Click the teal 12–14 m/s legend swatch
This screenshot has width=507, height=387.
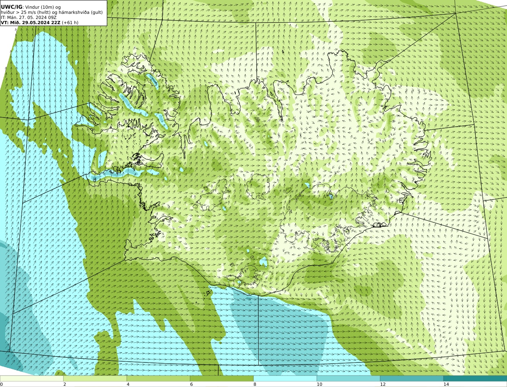click(412, 378)
